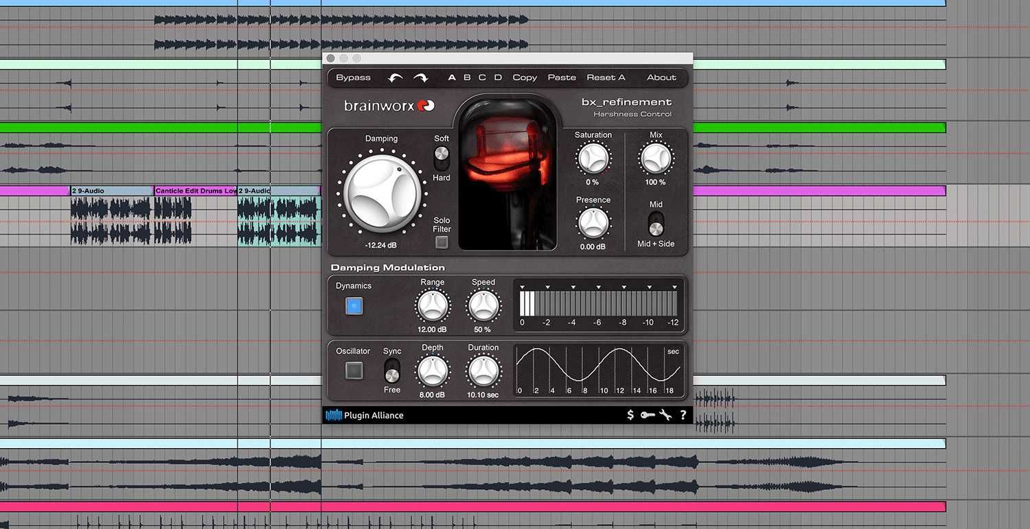The height and width of the screenshot is (529, 1030).
Task: Select preset slot C
Action: (483, 78)
